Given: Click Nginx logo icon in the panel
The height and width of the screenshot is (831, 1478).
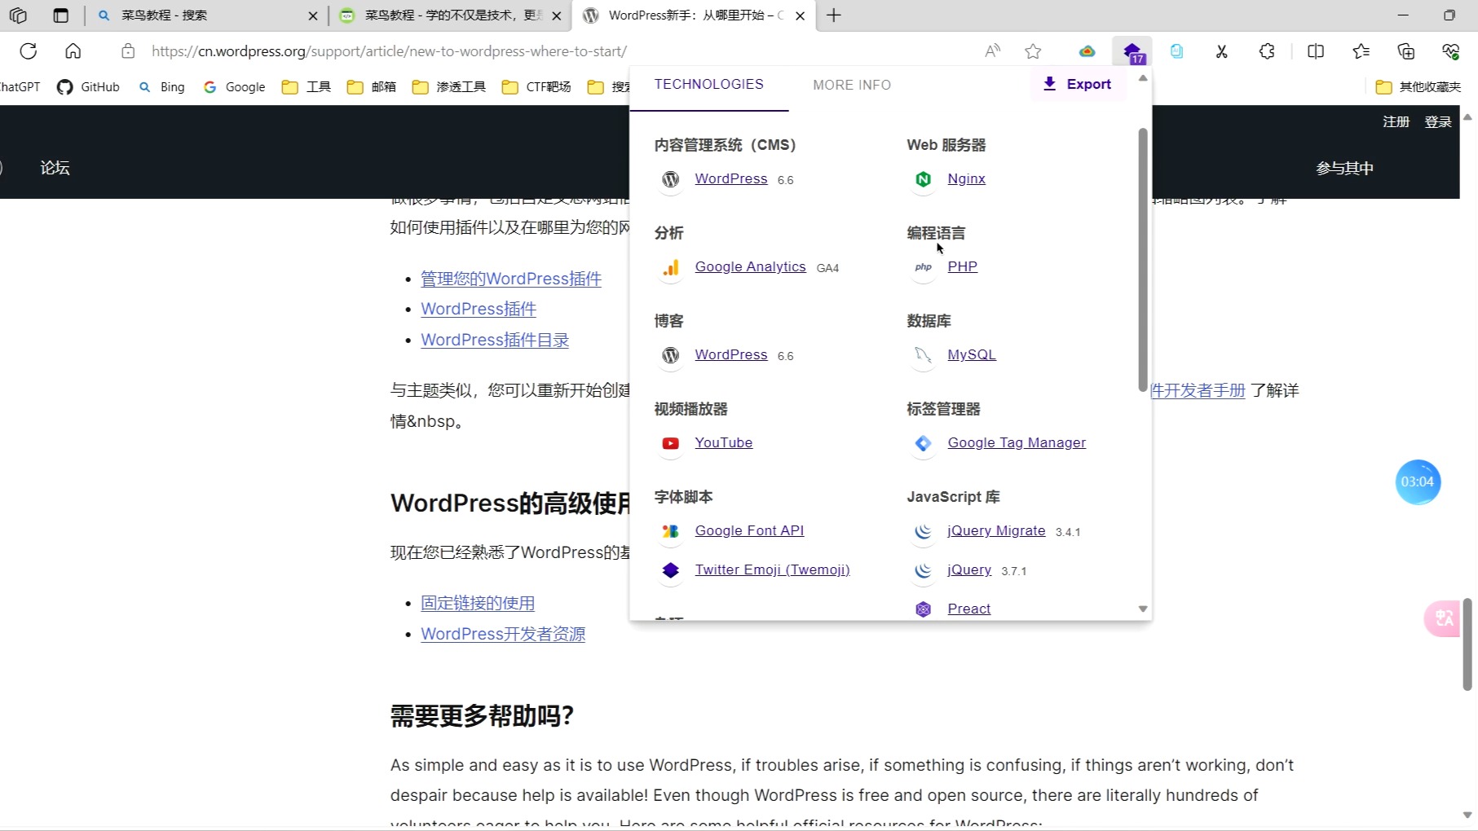Looking at the screenshot, I should pyautogui.click(x=923, y=179).
